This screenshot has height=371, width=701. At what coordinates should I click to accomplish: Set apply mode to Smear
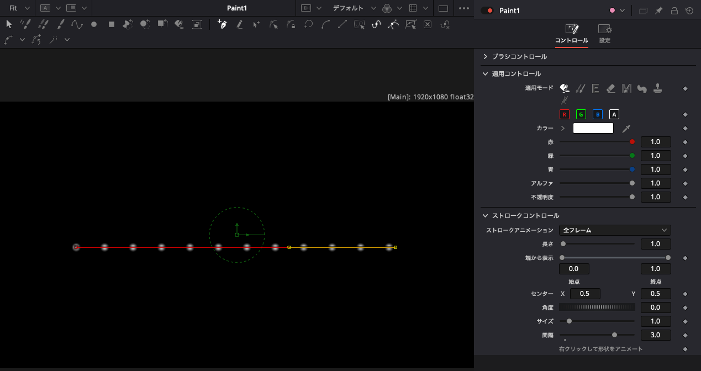coord(642,88)
